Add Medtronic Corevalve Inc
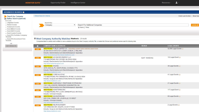199x112 pixels. (x=38, y=75)
